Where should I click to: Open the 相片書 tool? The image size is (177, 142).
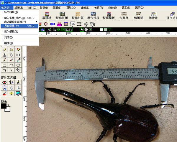(x=153, y=15)
